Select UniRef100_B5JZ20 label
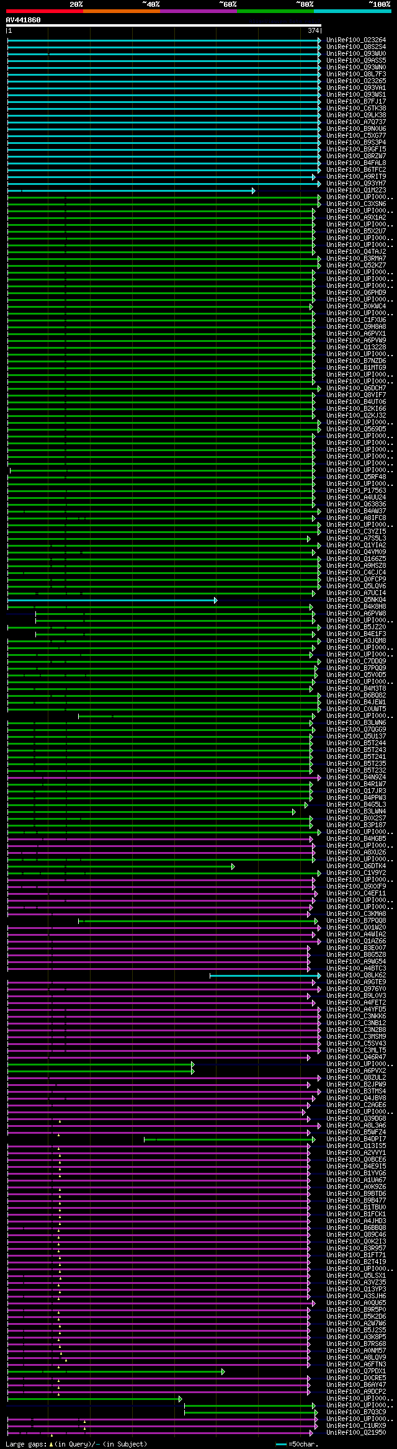This screenshot has width=397, height=1449. (x=356, y=627)
